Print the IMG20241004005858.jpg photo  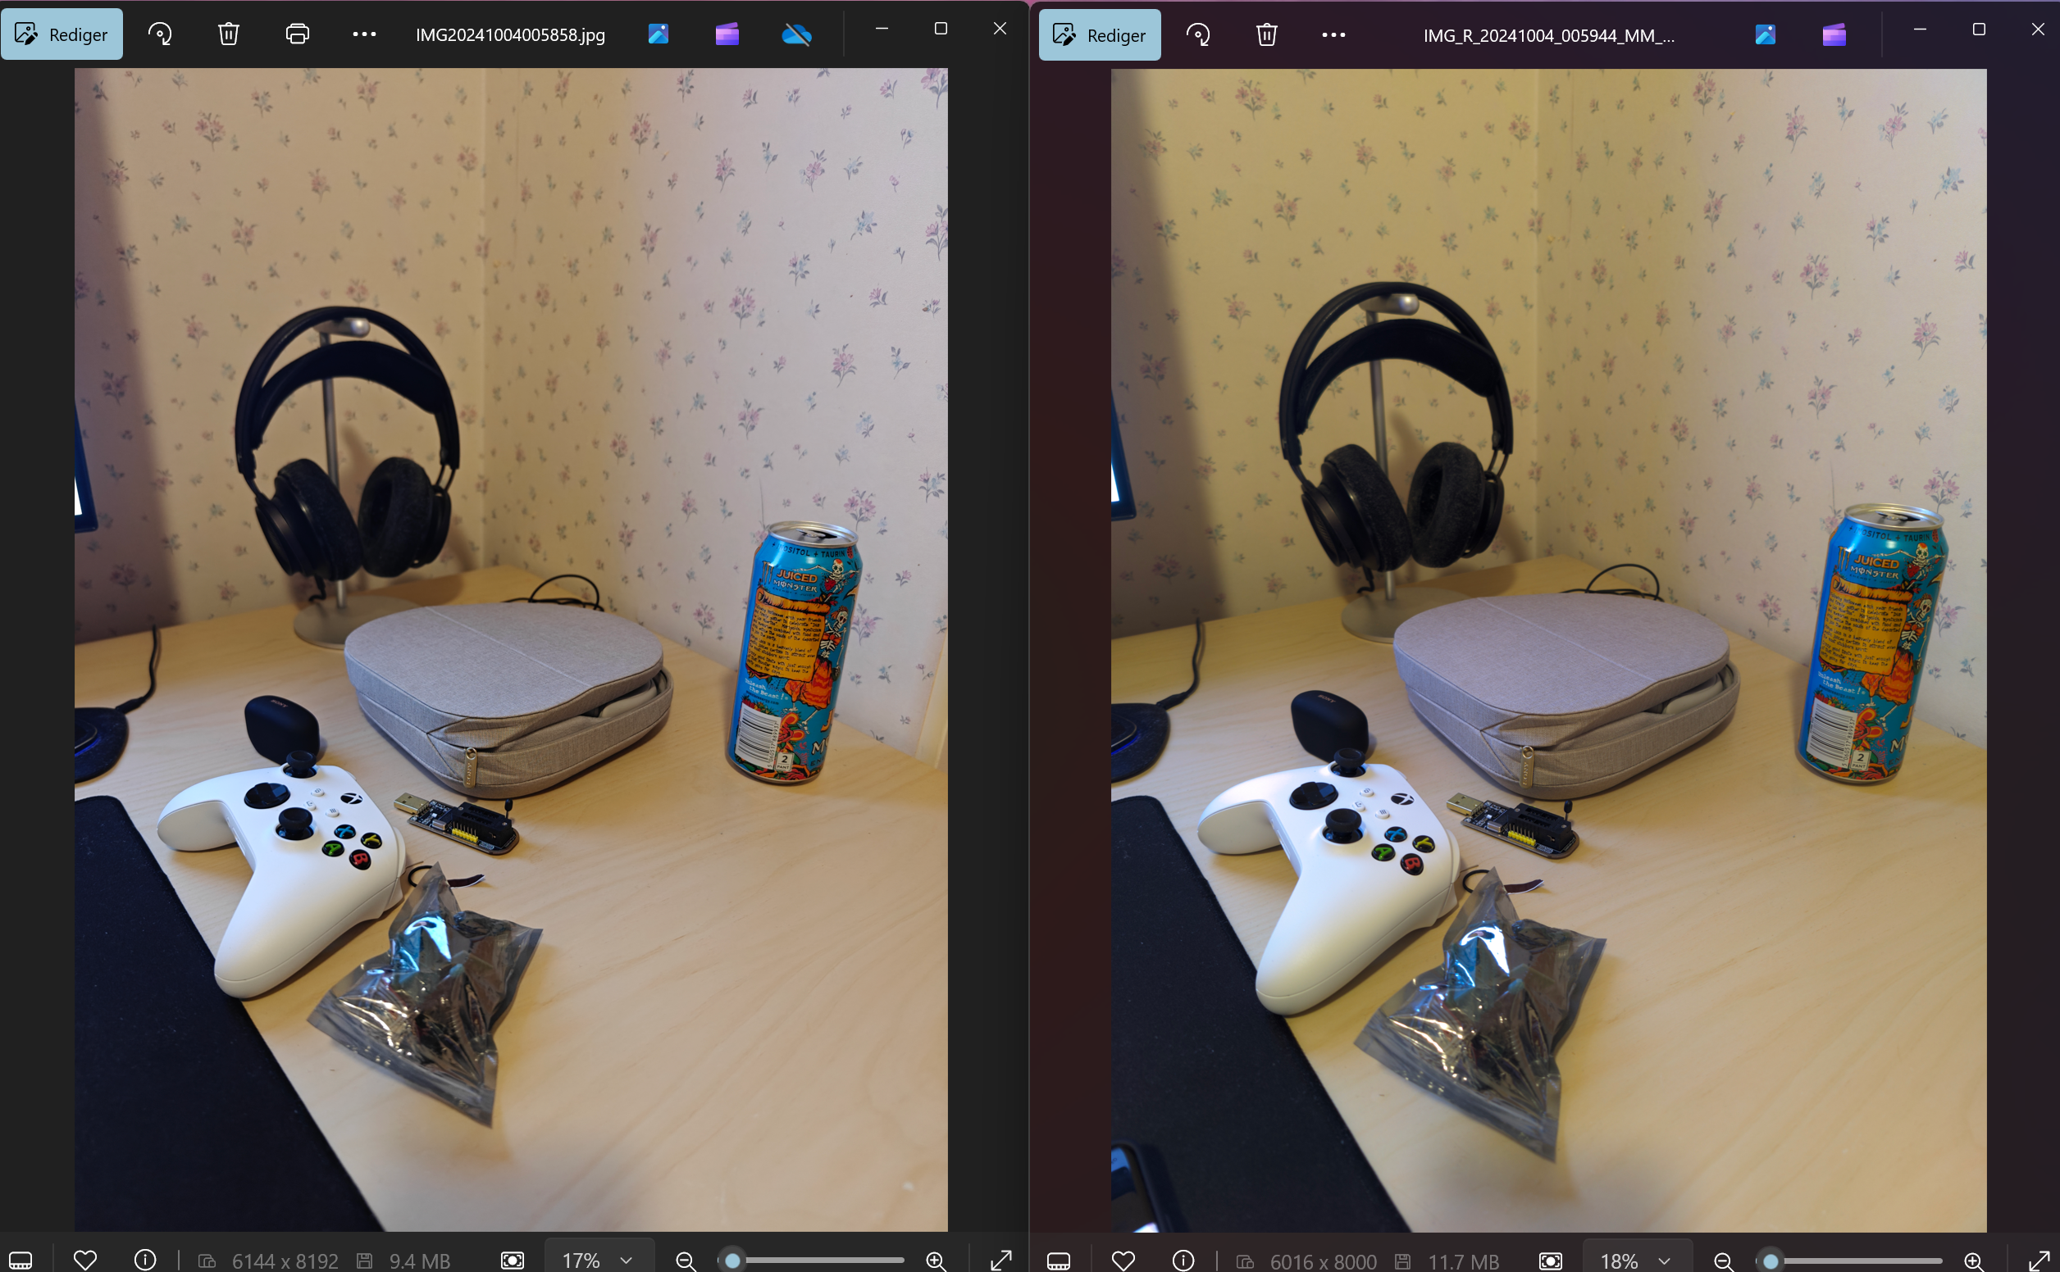pyautogui.click(x=297, y=34)
